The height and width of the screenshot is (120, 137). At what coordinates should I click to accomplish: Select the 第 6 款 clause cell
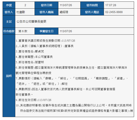click(25, 31)
